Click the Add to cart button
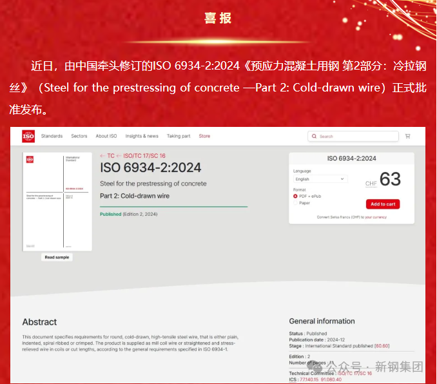 383,204
